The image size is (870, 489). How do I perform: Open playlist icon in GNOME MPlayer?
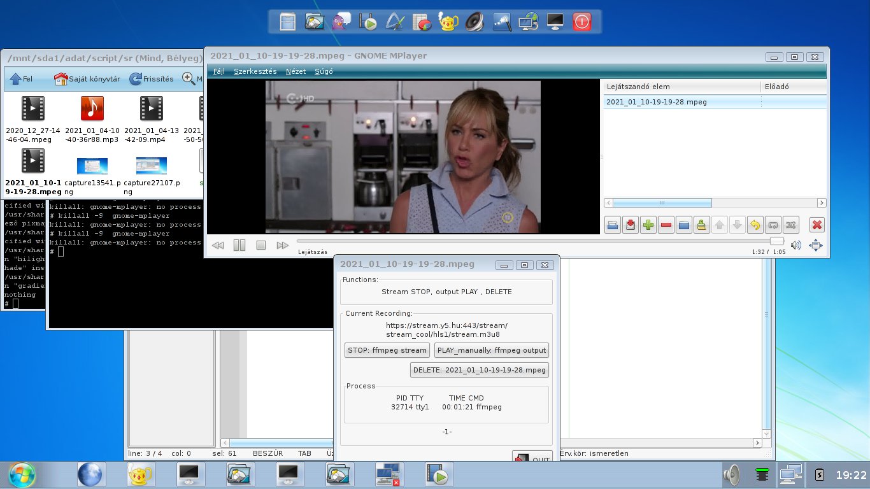pyautogui.click(x=613, y=225)
